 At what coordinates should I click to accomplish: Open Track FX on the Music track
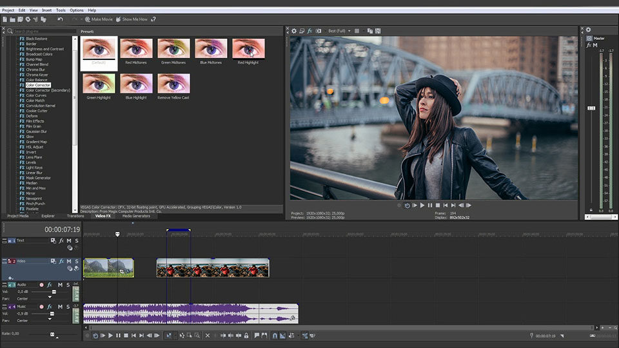[x=50, y=307]
